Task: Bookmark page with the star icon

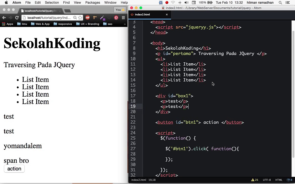Action: click(80, 18)
